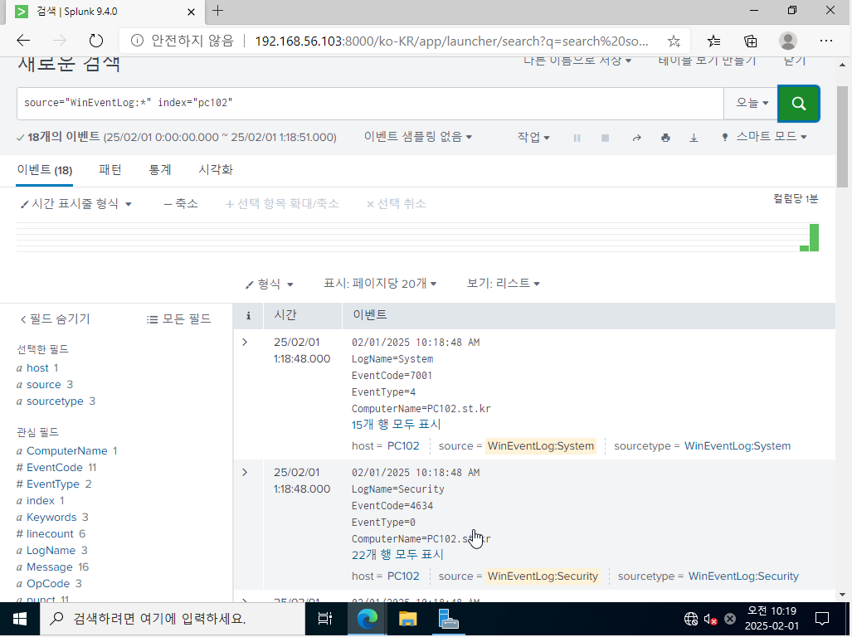The image size is (852, 637).
Task: Go back in browser
Action: (x=23, y=41)
